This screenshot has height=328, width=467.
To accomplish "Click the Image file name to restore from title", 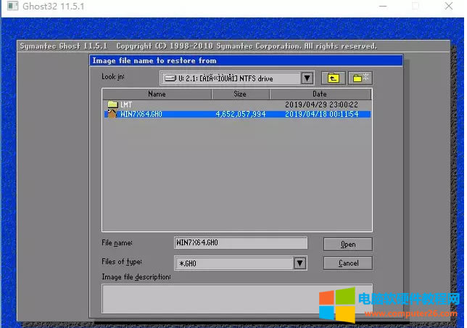I will (x=154, y=60).
